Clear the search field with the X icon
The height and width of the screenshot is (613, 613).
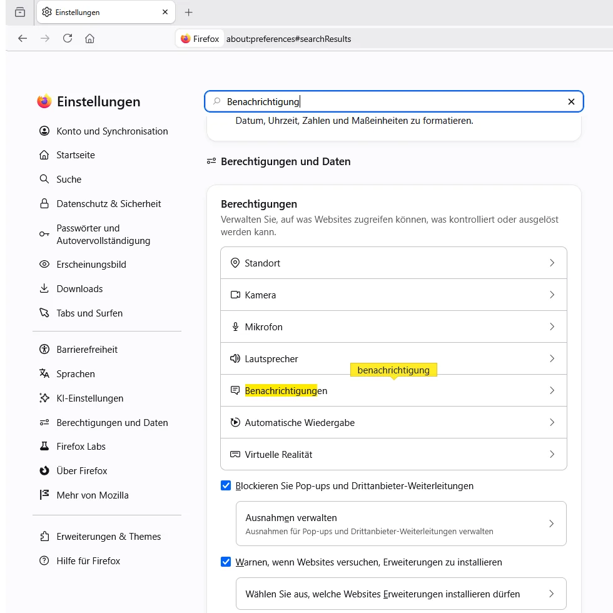[571, 101]
